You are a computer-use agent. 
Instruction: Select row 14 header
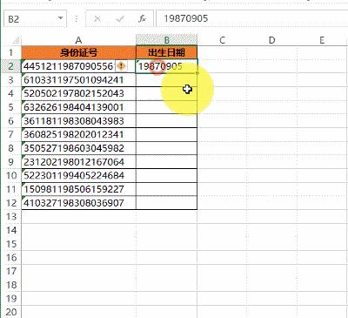point(11,230)
